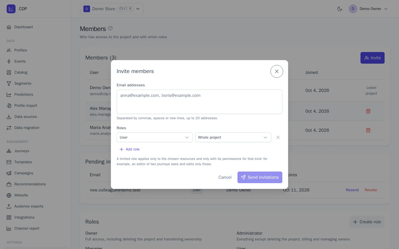This screenshot has width=399, height=249.
Task: Resend invitation to new.colleague@demo.test
Action: [x=352, y=190]
